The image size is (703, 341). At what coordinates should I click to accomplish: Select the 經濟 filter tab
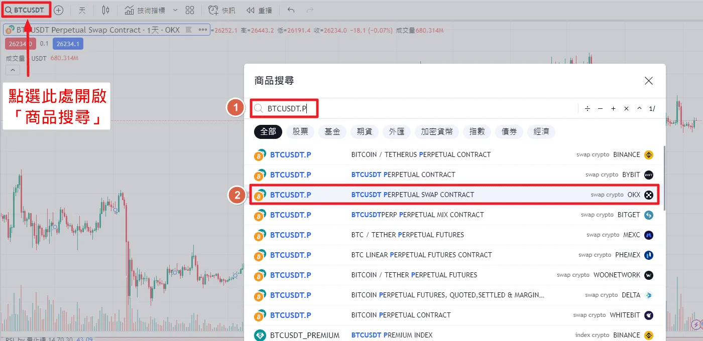pos(541,131)
